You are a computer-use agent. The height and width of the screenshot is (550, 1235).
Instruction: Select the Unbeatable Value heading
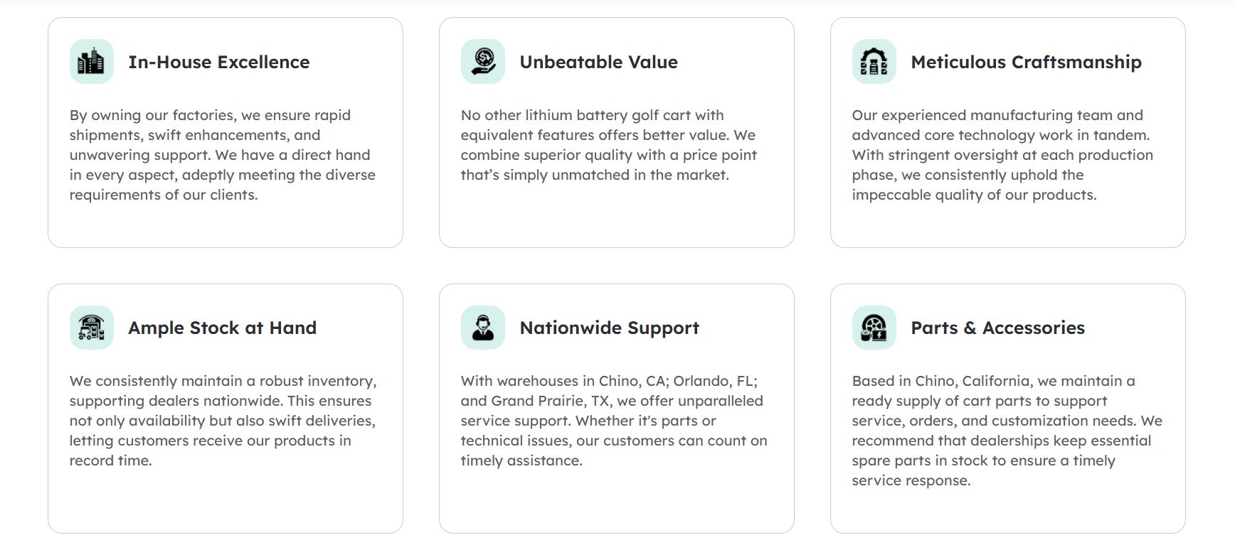coord(598,63)
